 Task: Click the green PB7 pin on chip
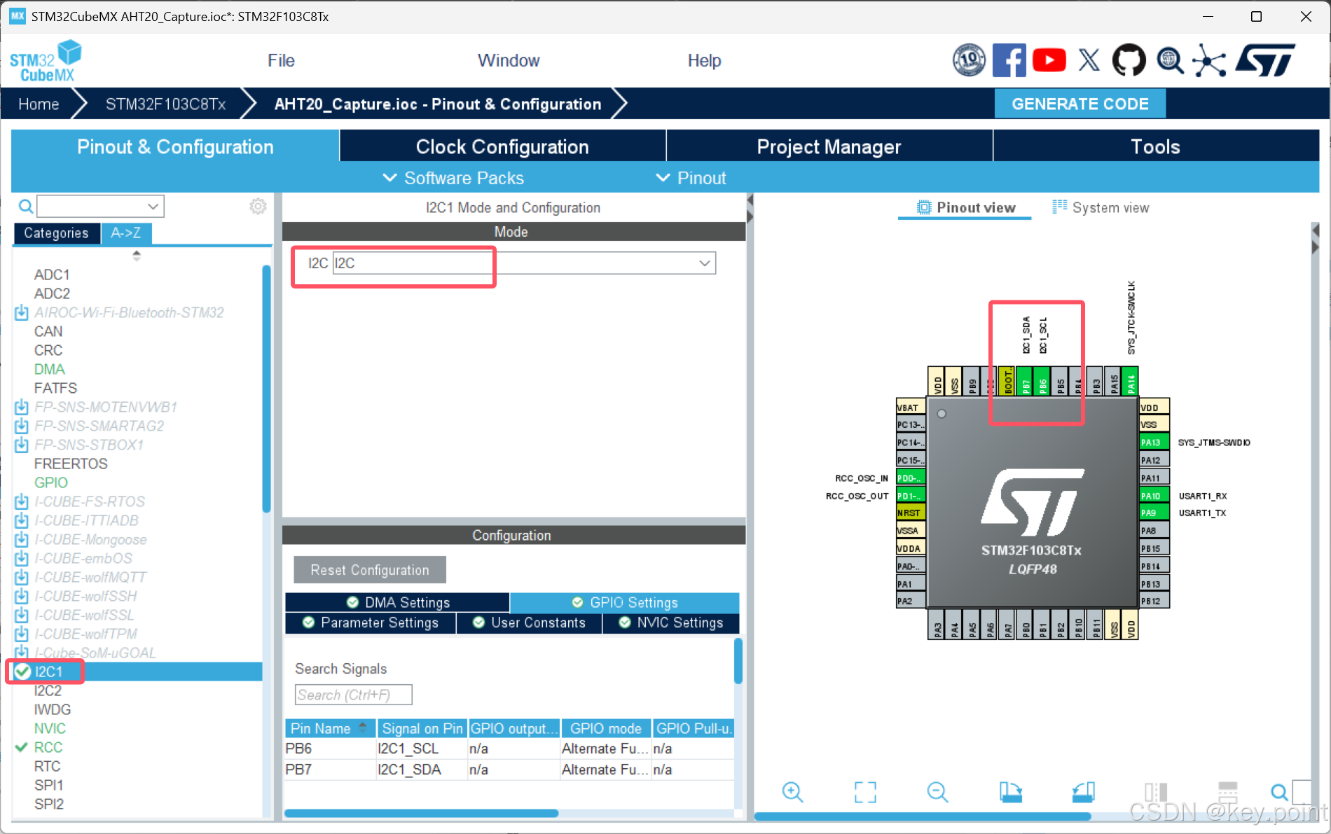coord(1025,382)
